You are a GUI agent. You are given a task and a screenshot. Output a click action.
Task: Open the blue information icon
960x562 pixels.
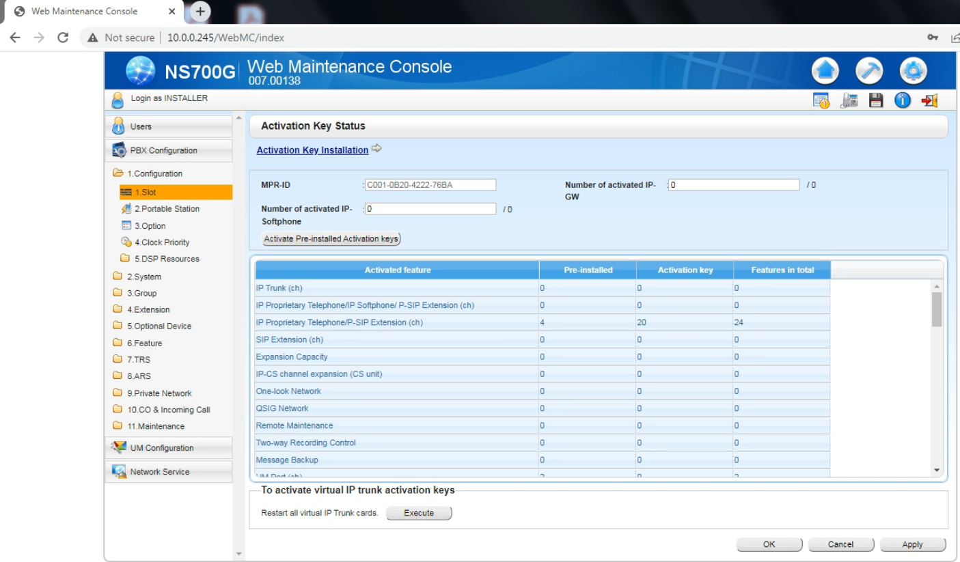[903, 100]
